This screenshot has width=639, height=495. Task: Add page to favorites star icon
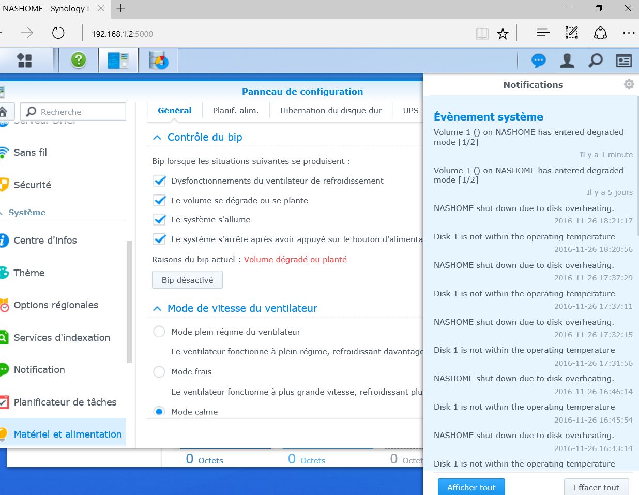pos(503,34)
